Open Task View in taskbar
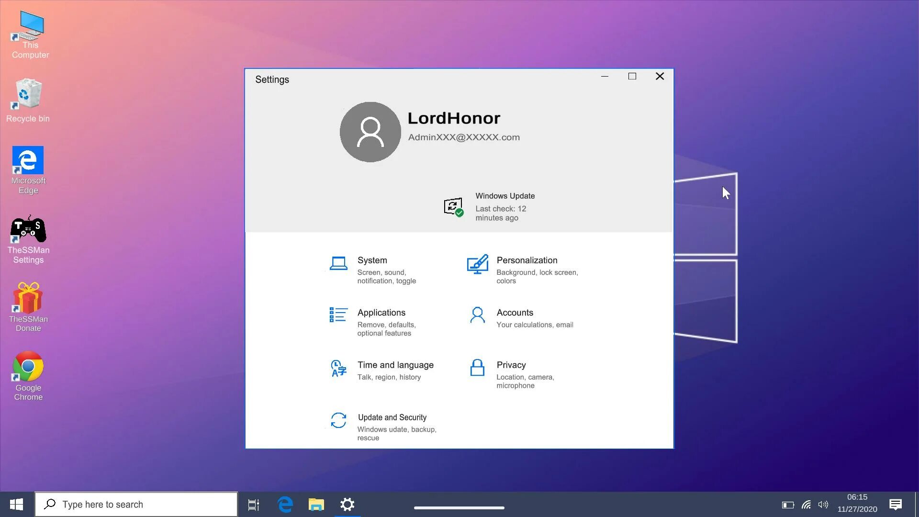 [x=254, y=505]
